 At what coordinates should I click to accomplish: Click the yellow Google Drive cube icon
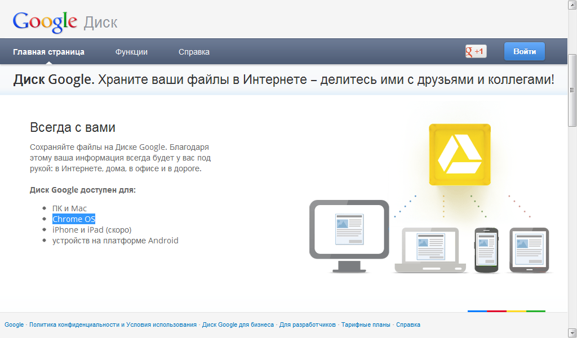point(460,154)
